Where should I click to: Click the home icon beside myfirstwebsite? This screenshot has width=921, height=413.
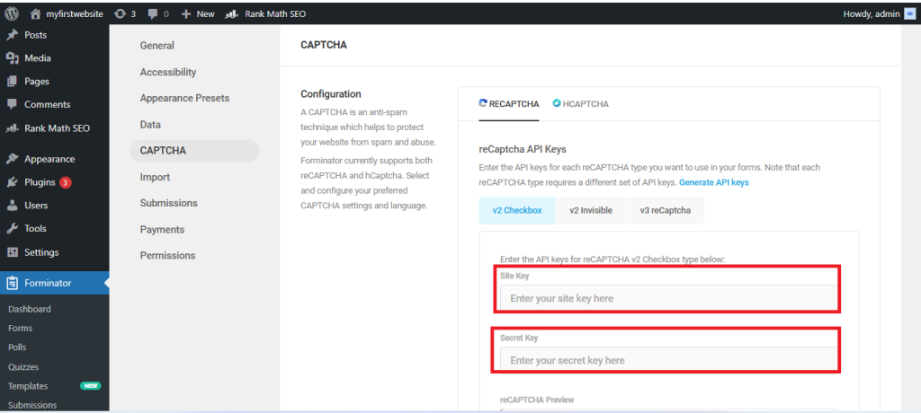click(36, 13)
